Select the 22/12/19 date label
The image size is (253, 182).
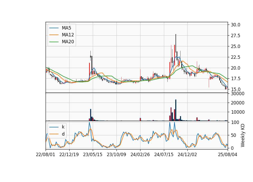[x=69, y=155]
